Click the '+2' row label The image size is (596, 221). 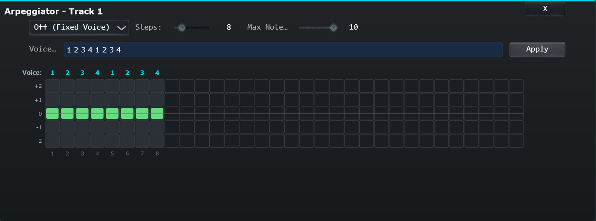tap(38, 86)
